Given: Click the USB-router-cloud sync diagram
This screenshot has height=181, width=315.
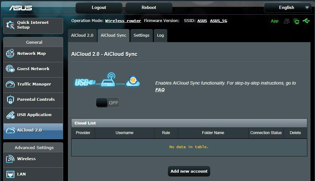Looking at the screenshot, I should pos(107,80).
